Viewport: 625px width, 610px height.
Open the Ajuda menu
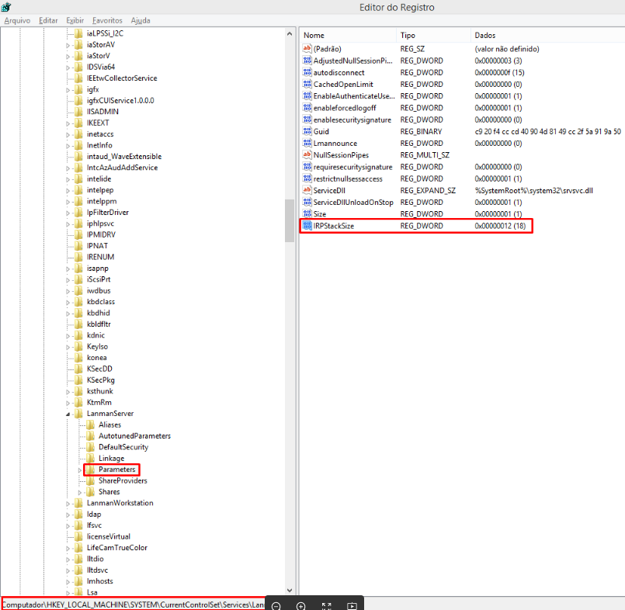pyautogui.click(x=141, y=20)
